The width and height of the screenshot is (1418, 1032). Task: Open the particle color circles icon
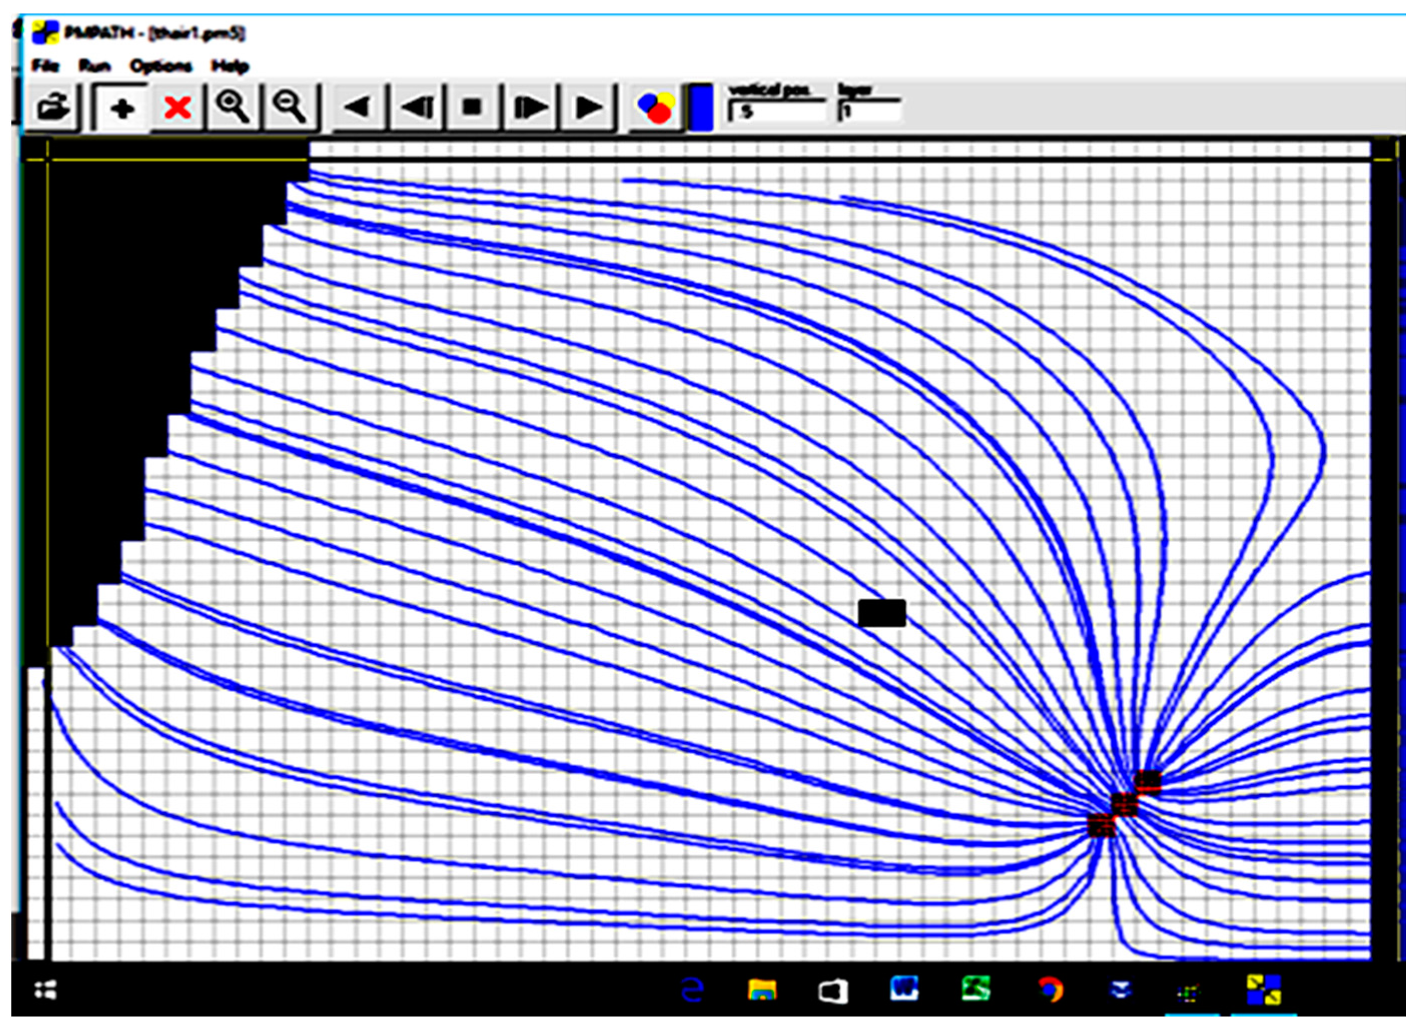(655, 108)
